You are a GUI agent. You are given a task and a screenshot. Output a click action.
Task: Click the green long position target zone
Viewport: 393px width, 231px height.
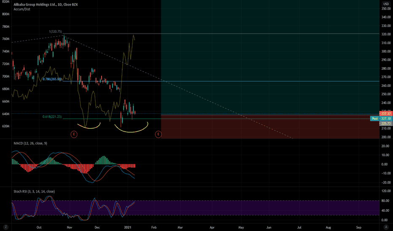[270, 57]
